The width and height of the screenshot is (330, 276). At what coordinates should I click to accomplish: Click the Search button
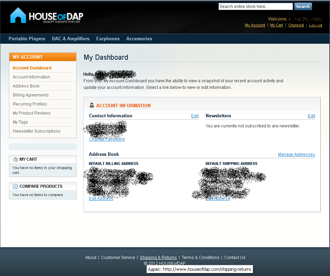(303, 7)
